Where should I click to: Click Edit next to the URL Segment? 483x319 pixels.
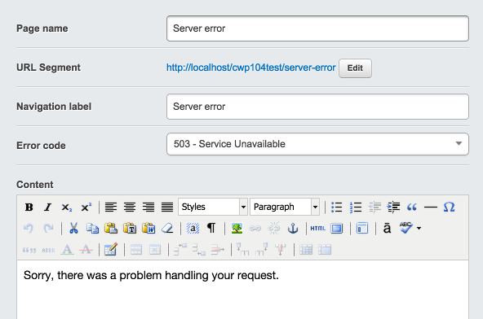click(355, 68)
